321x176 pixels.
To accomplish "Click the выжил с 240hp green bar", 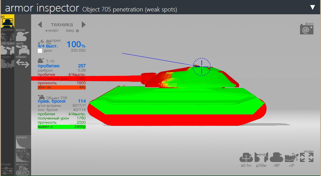I will point(62,127).
